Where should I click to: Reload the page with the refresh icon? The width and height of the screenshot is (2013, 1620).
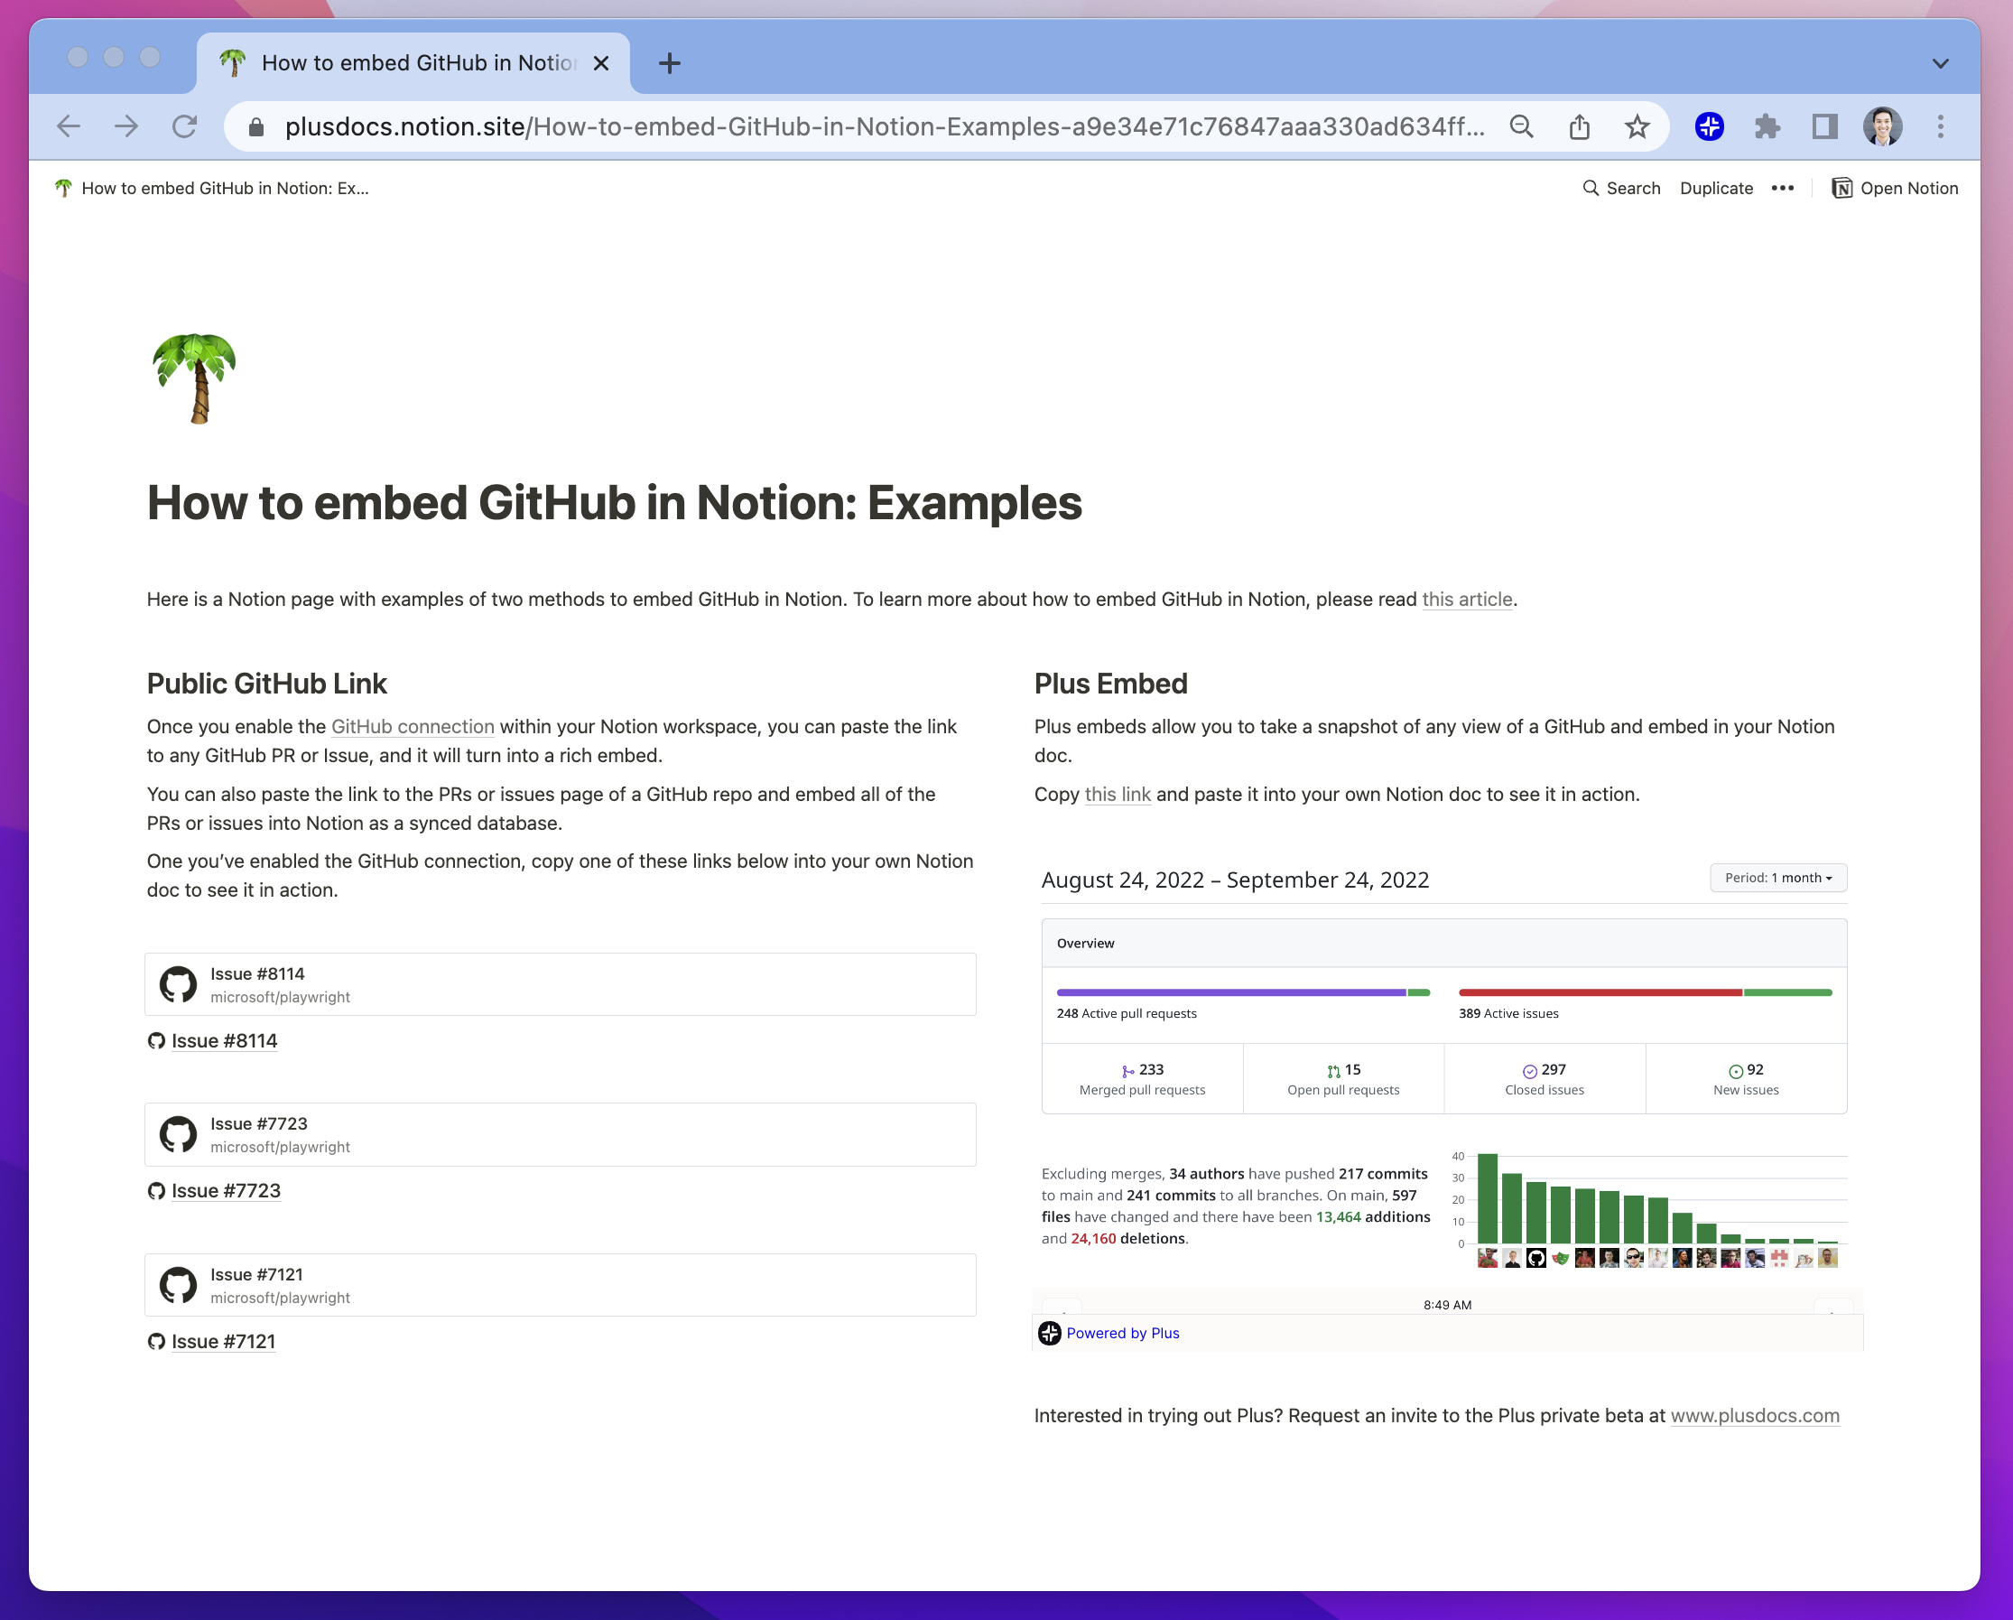pyautogui.click(x=185, y=126)
